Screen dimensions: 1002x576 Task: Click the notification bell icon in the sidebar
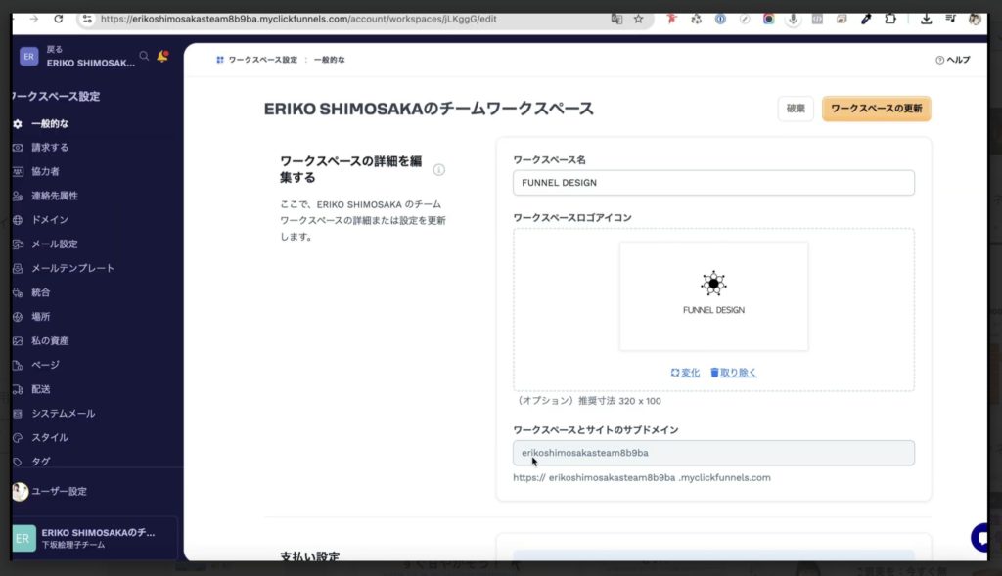tap(161, 57)
